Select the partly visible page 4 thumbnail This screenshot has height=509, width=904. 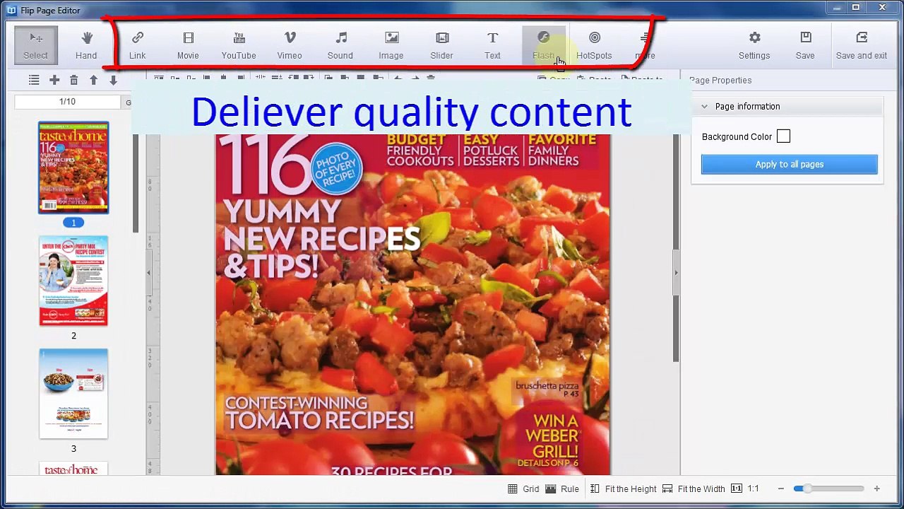(73, 469)
